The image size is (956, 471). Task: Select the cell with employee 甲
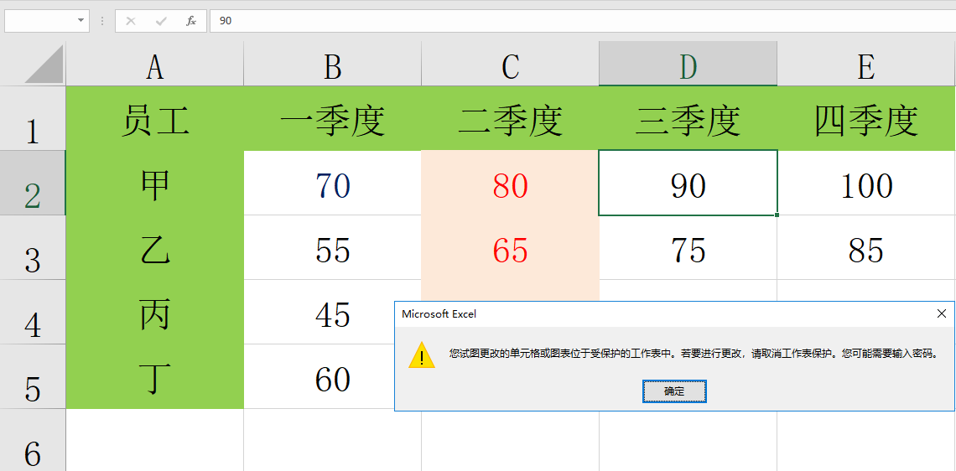pyautogui.click(x=155, y=183)
